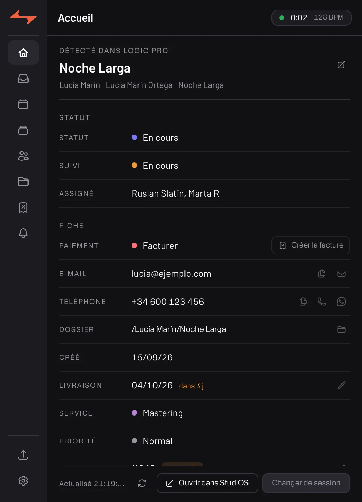The image size is (362, 502).
Task: Click the Lucía Marín Ortega tag
Action: coord(139,85)
